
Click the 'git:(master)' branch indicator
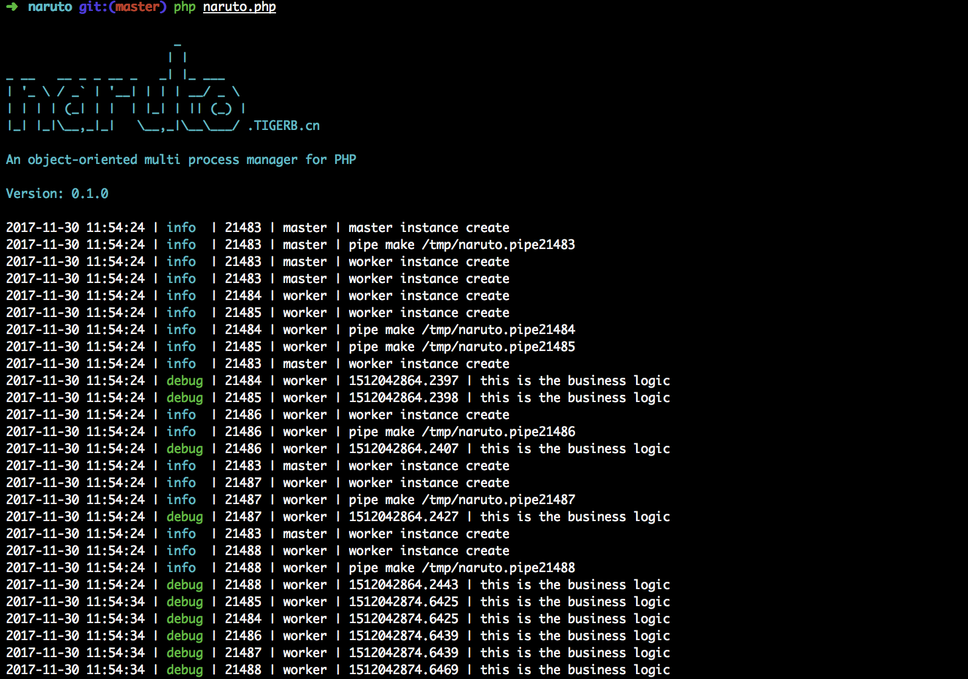coord(122,7)
